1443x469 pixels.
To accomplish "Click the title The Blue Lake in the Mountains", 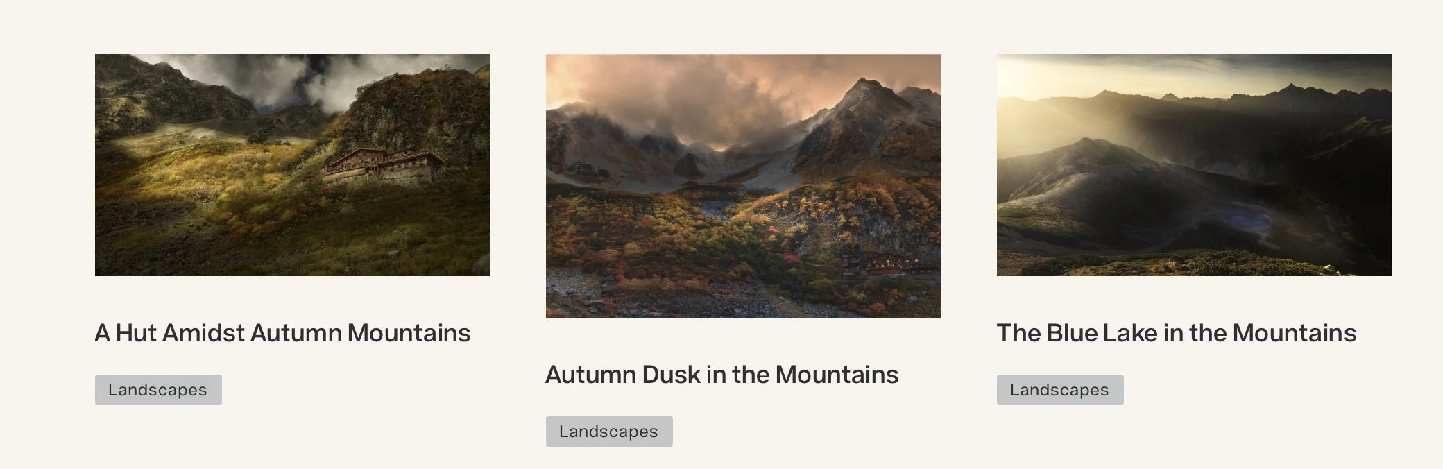I will coord(1176,333).
